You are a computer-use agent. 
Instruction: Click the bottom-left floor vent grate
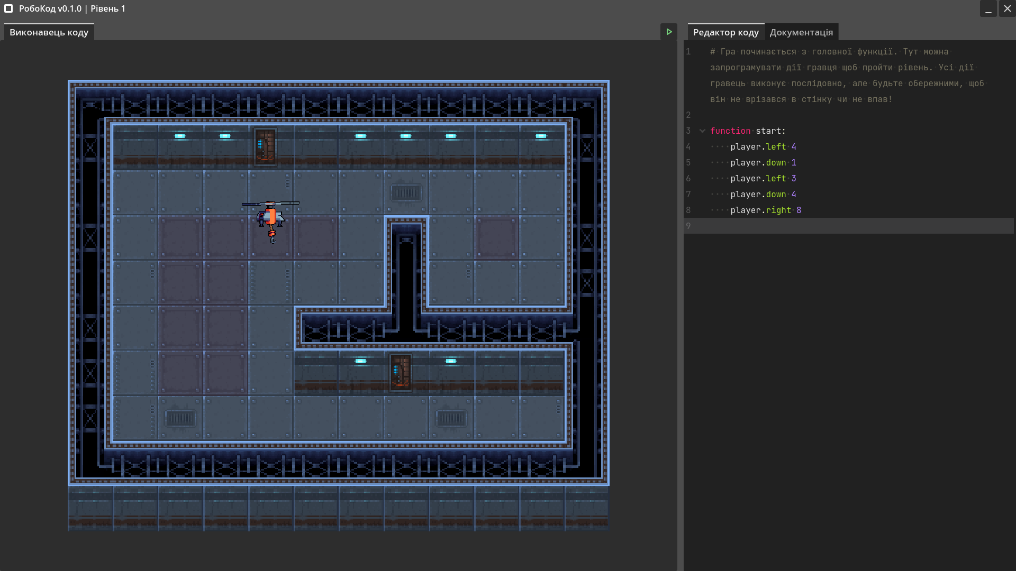[x=180, y=418]
